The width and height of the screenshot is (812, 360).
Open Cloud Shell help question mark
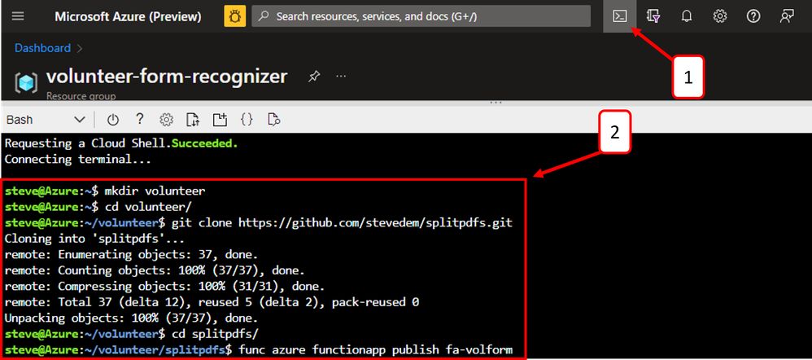139,119
